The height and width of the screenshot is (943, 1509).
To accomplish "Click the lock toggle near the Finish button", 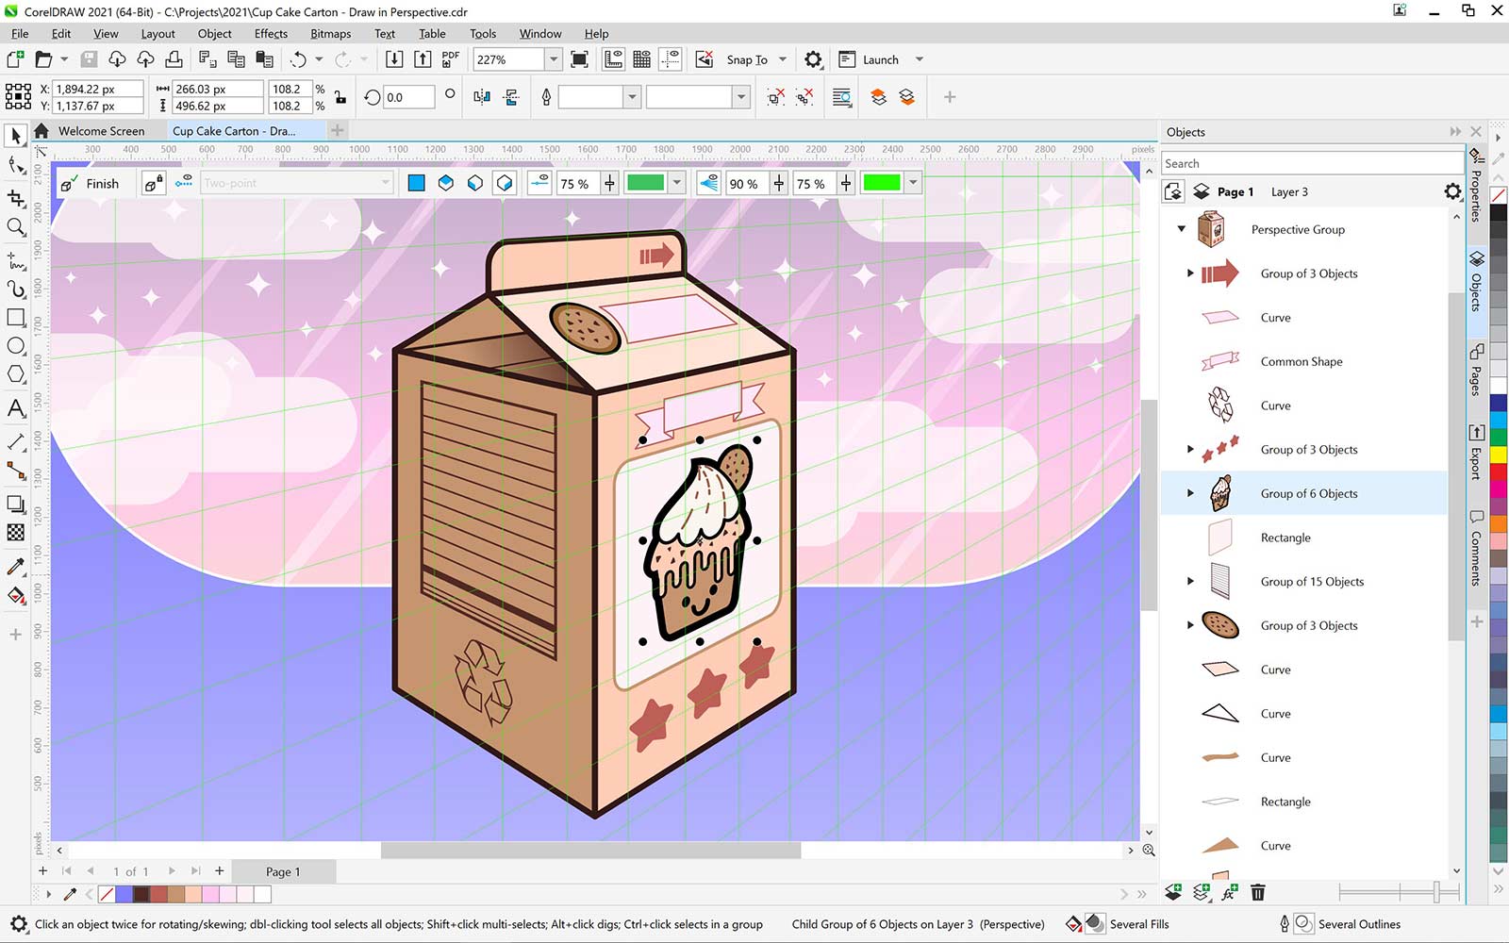I will click(152, 182).
